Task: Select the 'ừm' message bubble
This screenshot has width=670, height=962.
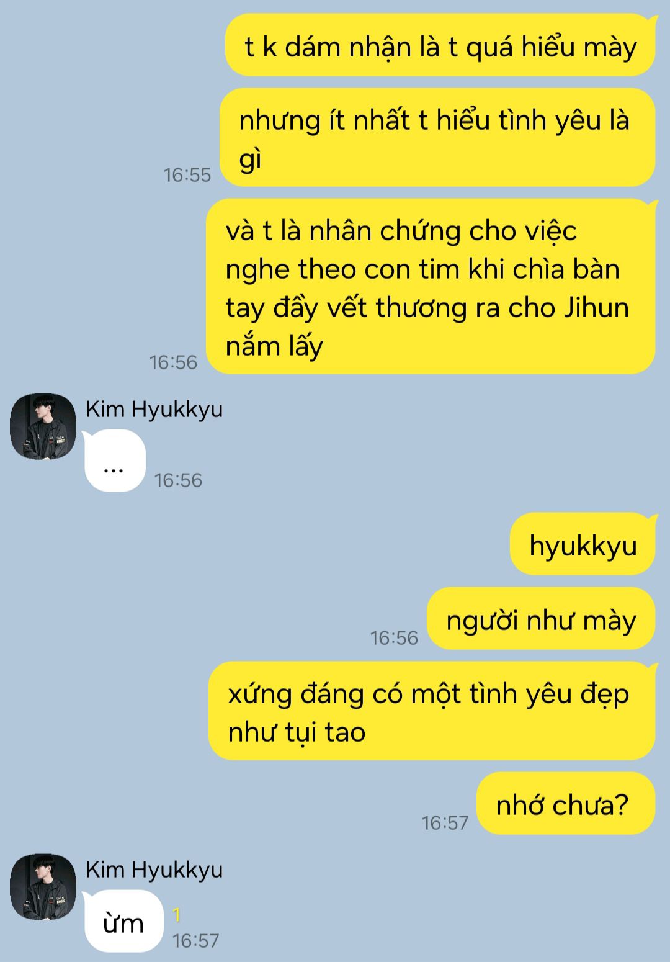Action: point(123,921)
